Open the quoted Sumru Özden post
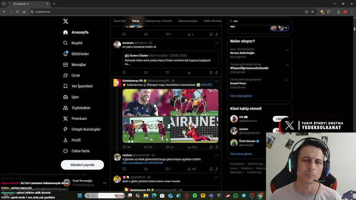 (x=170, y=59)
